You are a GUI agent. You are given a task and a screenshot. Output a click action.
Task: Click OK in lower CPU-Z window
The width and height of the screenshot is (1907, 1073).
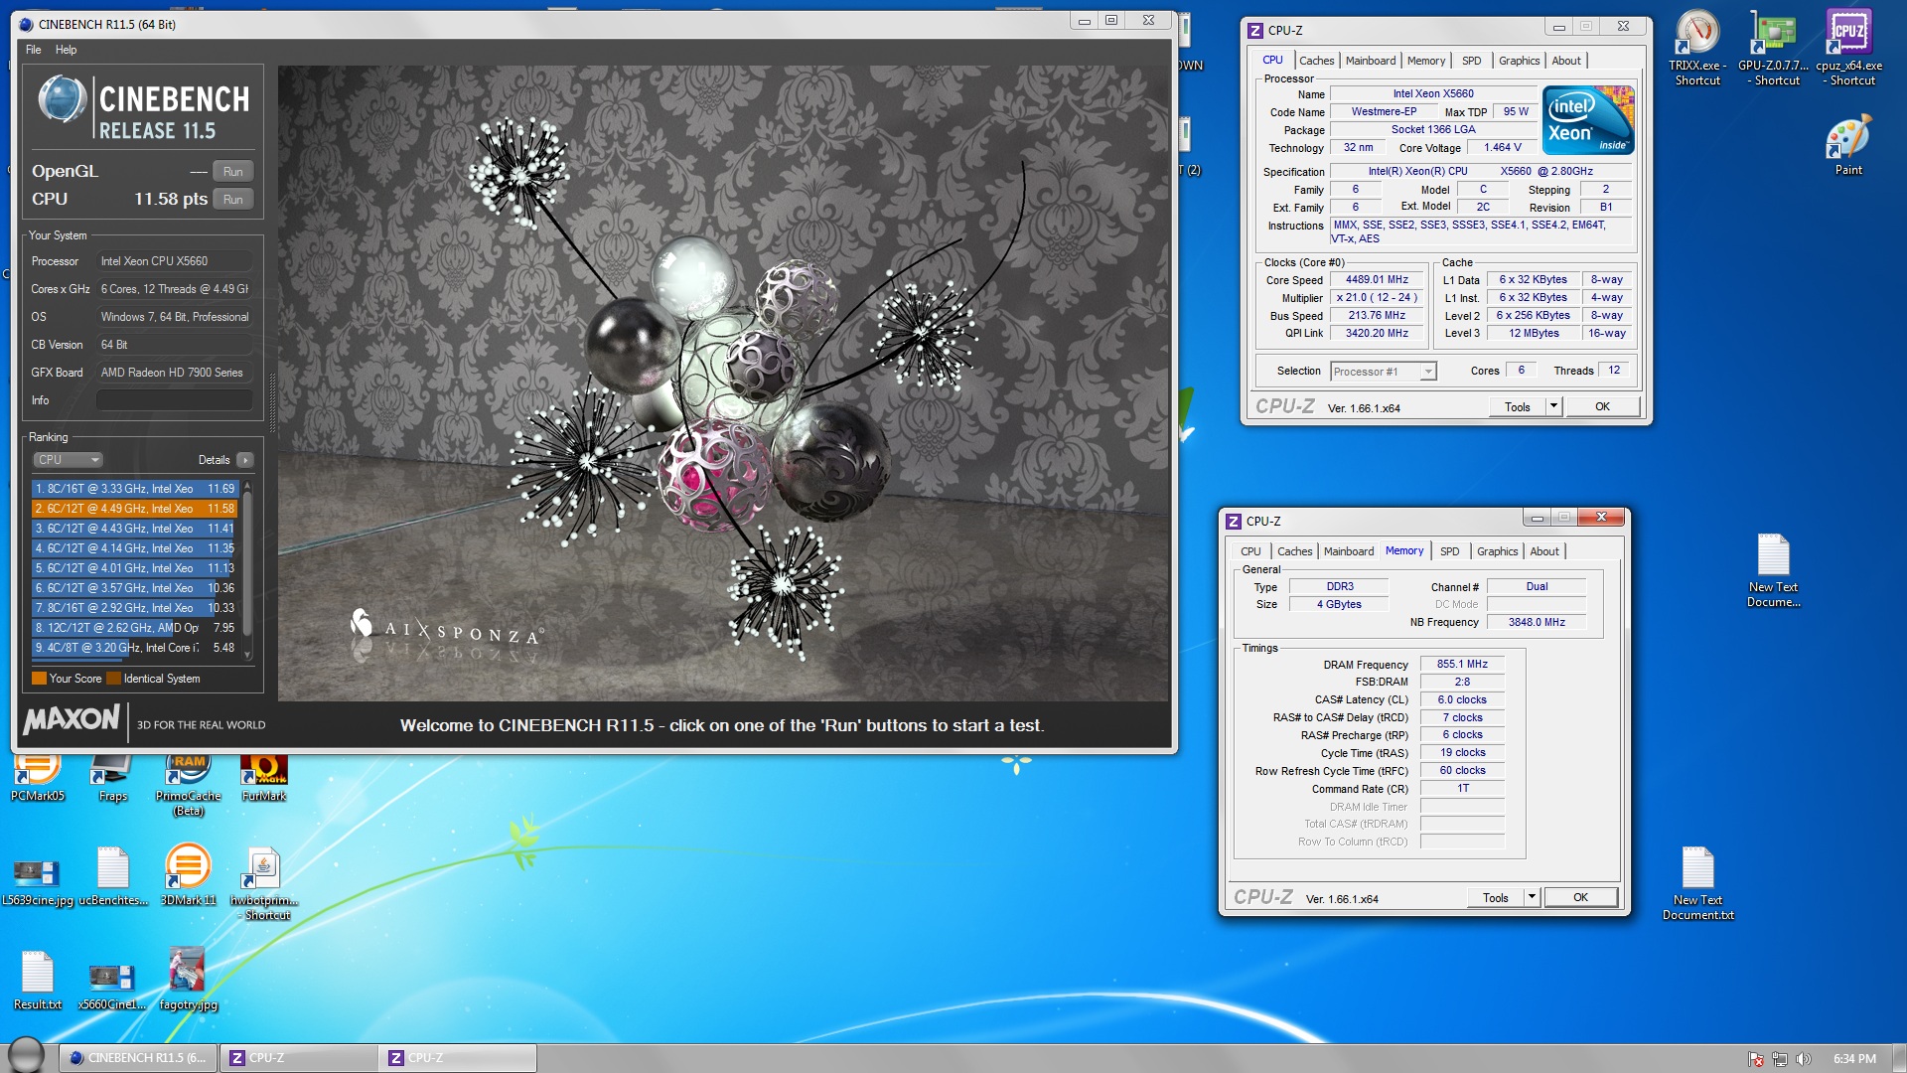tap(1580, 897)
